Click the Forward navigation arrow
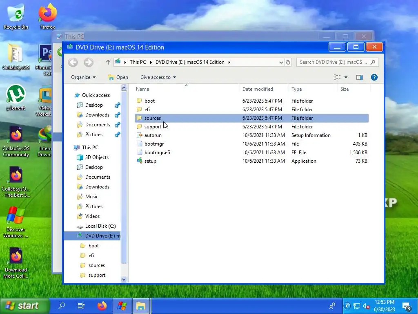Screen dimensions: 418x314 tap(89, 62)
